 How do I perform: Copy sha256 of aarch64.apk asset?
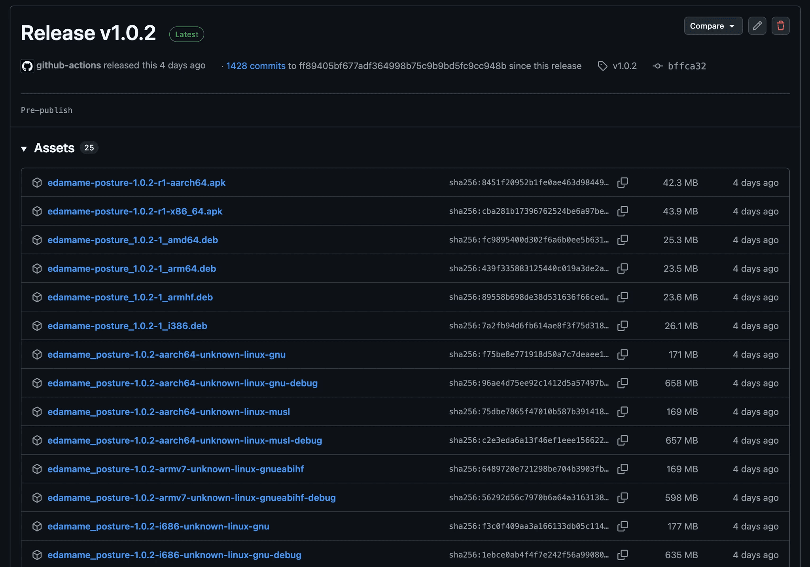coord(623,182)
